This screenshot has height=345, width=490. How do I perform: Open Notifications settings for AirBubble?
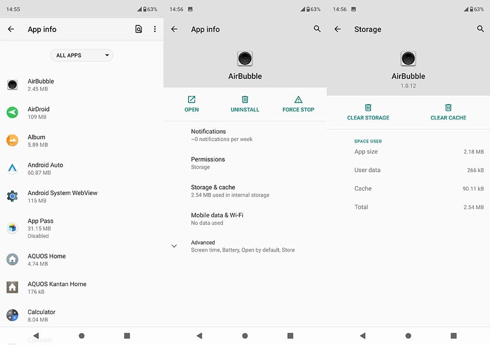tap(245, 135)
